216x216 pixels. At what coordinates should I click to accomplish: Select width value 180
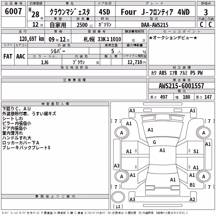[x=186, y=97]
